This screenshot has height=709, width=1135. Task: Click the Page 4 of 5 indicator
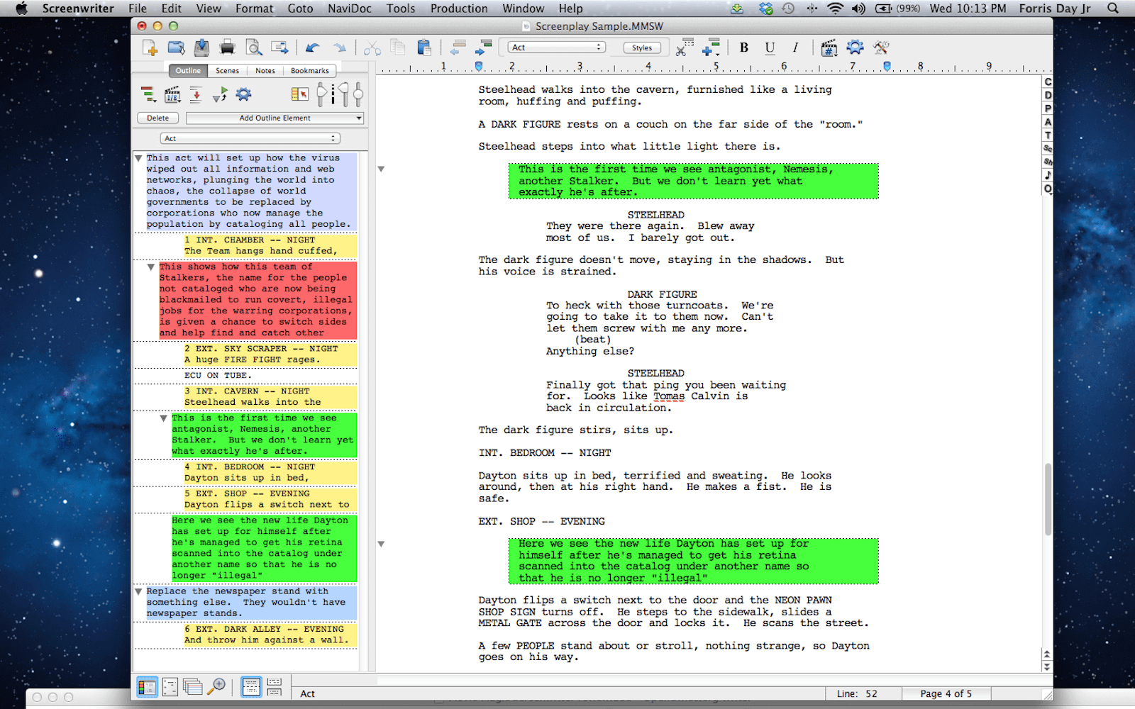point(946,693)
